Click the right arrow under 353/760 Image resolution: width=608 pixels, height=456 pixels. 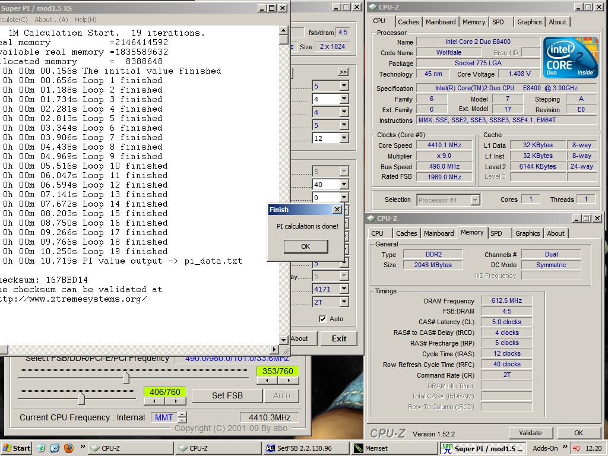pos(289,381)
